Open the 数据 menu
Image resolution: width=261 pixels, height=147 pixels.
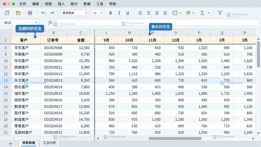(87, 4)
